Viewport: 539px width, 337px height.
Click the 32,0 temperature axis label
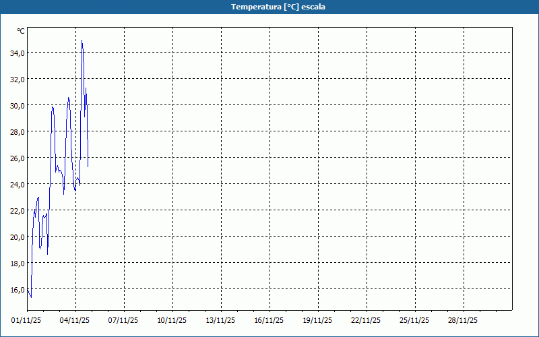[18, 79]
